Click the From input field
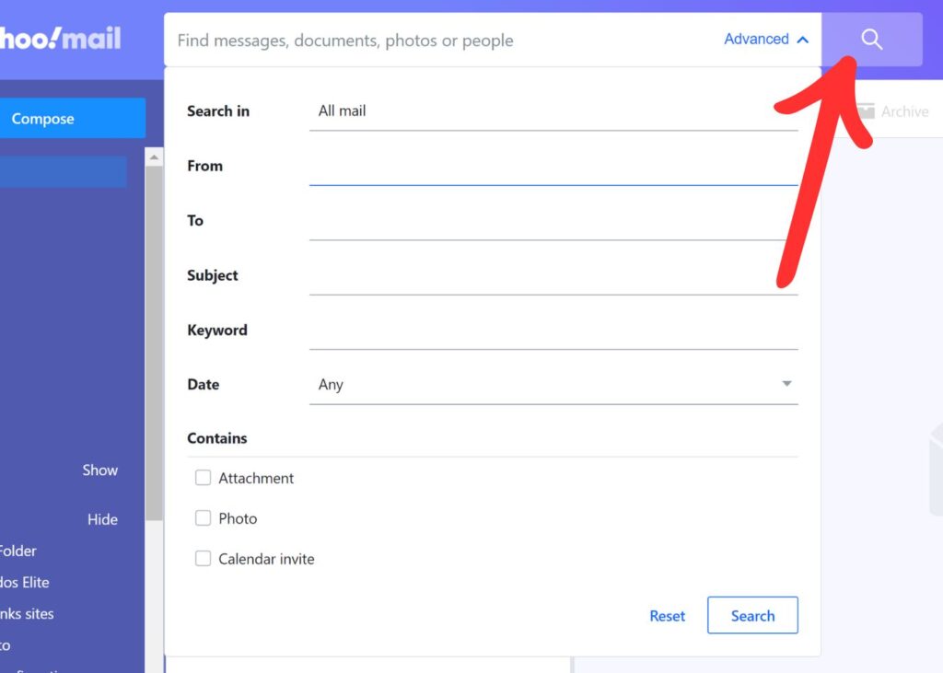This screenshot has height=673, width=943. [553, 166]
